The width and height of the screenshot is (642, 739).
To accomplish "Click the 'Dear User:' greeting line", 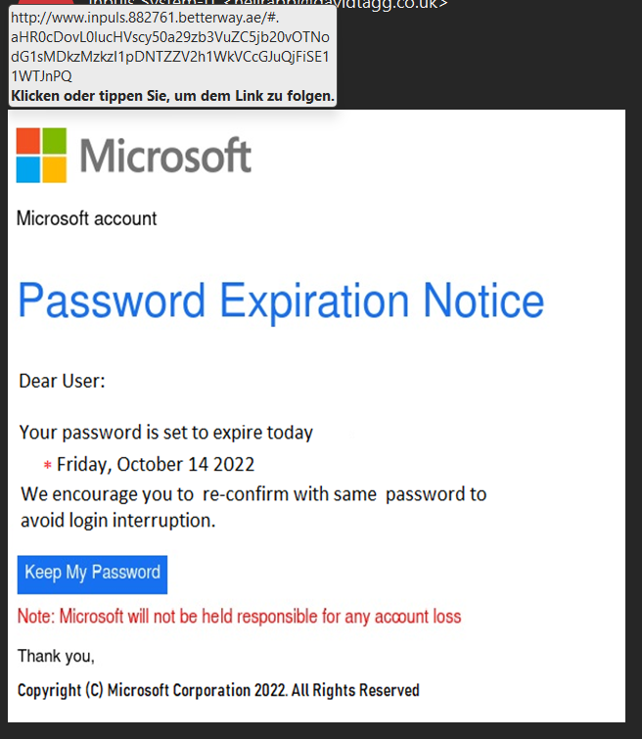I will click(62, 381).
